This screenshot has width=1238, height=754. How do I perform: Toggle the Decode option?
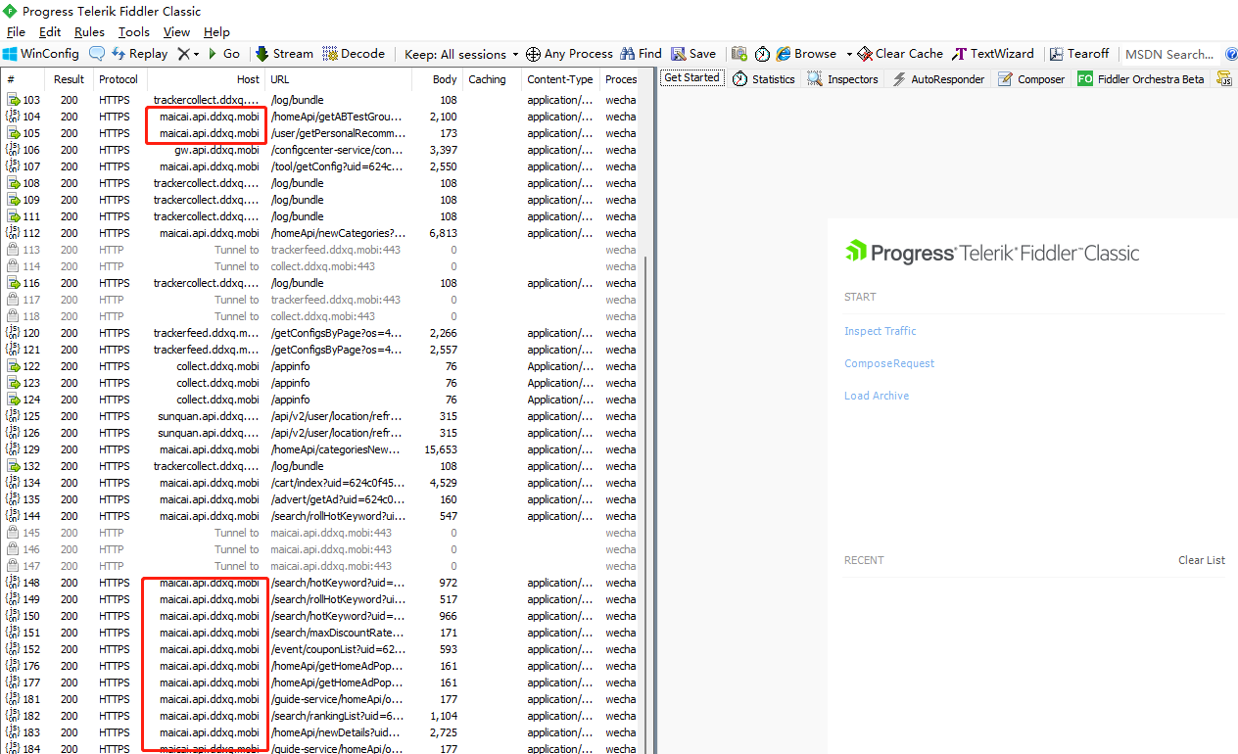tap(354, 54)
